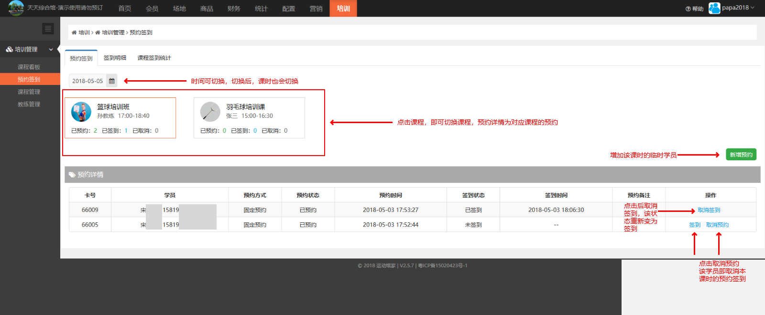The image size is (765, 315).
Task: Open the 财务 top menu
Action: click(234, 9)
